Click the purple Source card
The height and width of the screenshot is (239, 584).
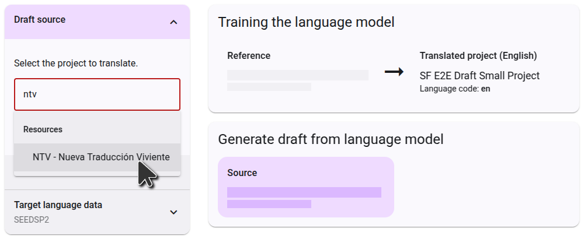[306, 187]
